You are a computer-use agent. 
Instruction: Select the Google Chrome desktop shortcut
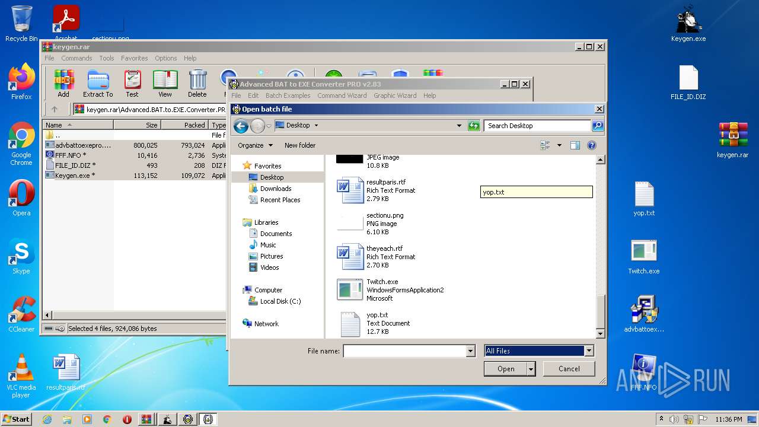[21, 144]
